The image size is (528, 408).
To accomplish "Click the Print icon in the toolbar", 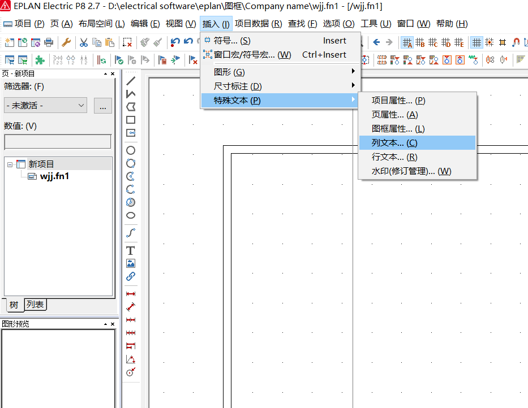I will pos(49,42).
